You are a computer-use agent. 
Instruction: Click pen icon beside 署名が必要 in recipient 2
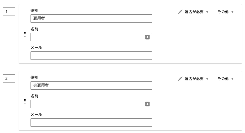pyautogui.click(x=180, y=79)
